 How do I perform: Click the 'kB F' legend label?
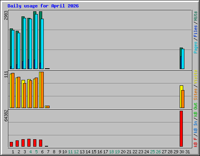(x=195, y=142)
